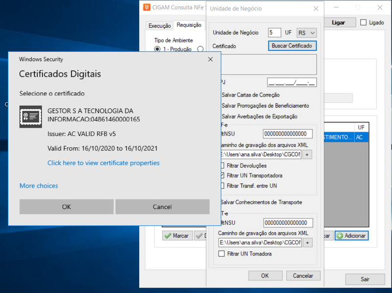Image resolution: width=392 pixels, height=293 pixels.
Task: Click the plus button beside the NF-e XML path
Action: click(x=307, y=155)
